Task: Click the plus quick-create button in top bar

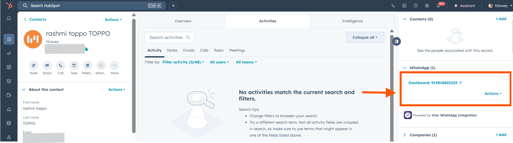Action: click(173, 6)
